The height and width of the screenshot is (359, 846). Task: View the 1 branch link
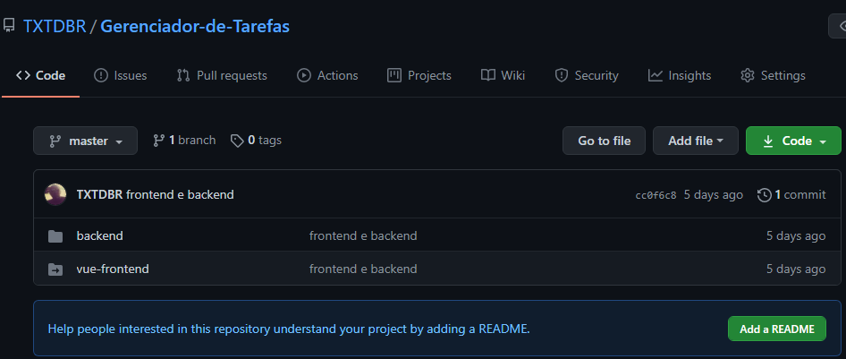184,141
